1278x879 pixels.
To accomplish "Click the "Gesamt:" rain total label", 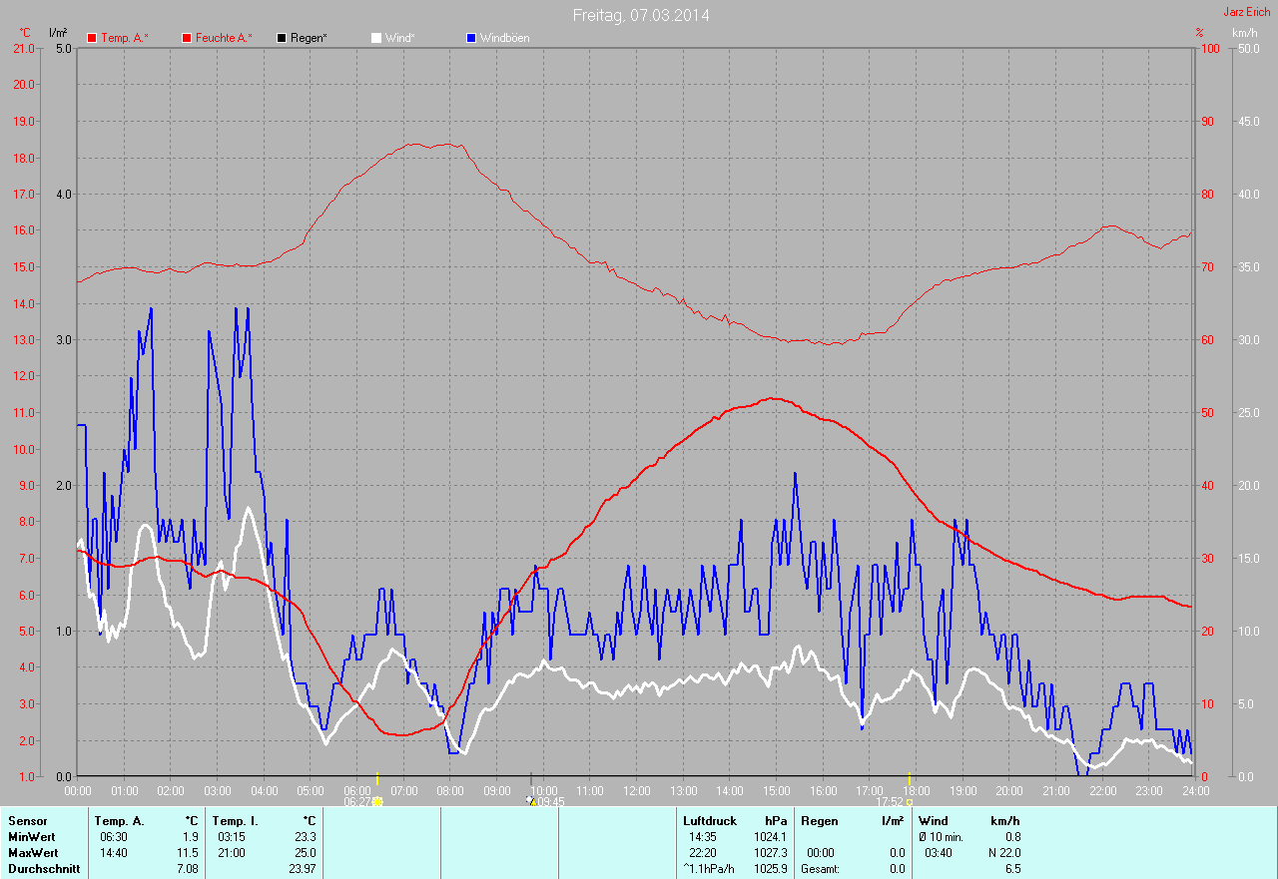I will pos(820,869).
